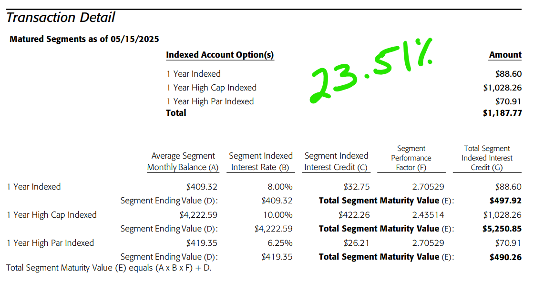Screen dimensions: 534x282
Task: Select the $88.60 amount for 1 Year Indexed
Action: click(x=508, y=74)
